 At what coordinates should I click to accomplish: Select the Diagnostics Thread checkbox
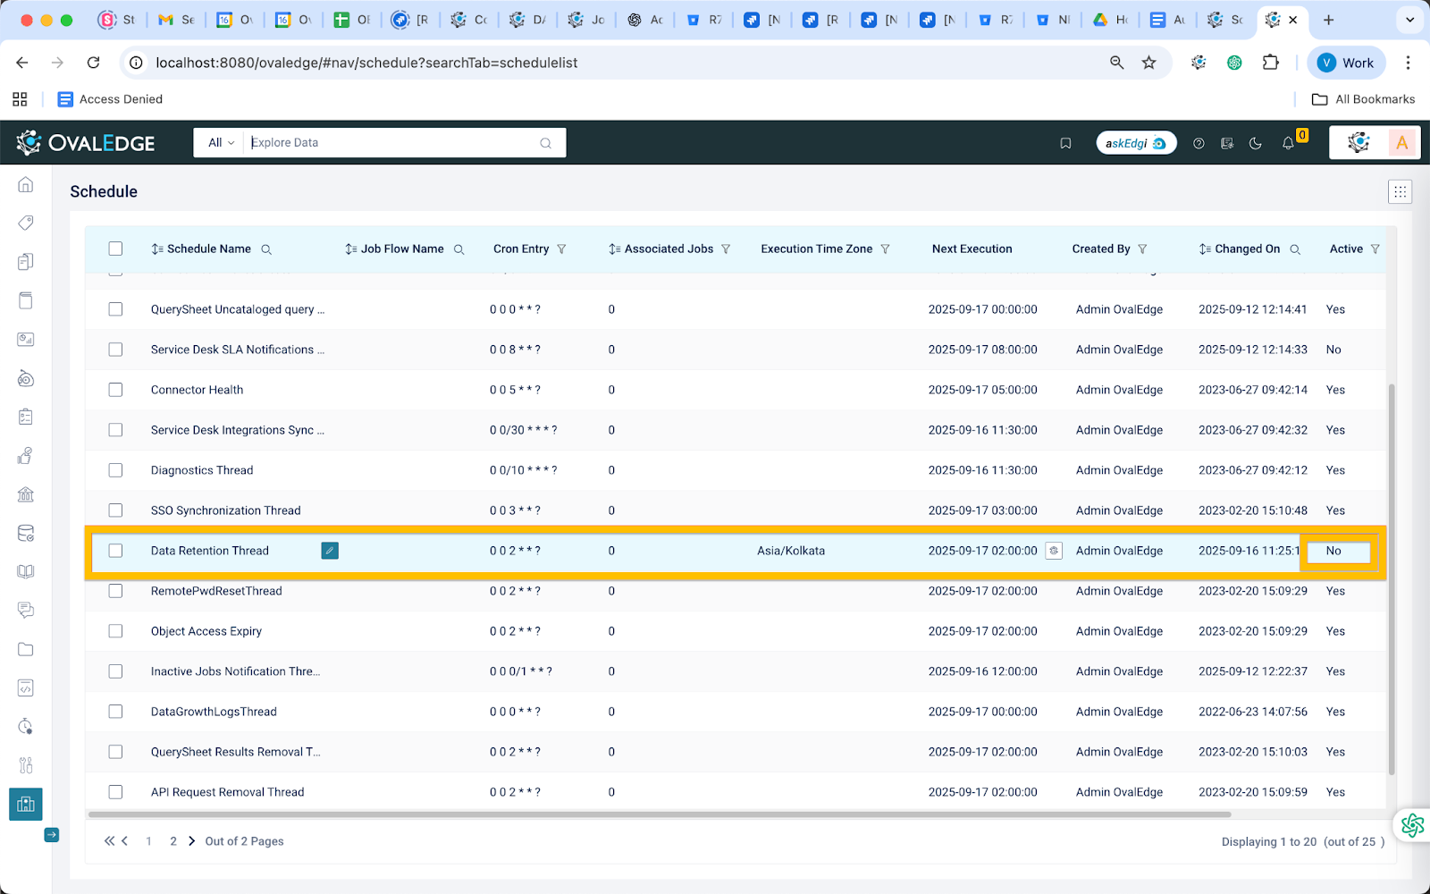pyautogui.click(x=115, y=470)
